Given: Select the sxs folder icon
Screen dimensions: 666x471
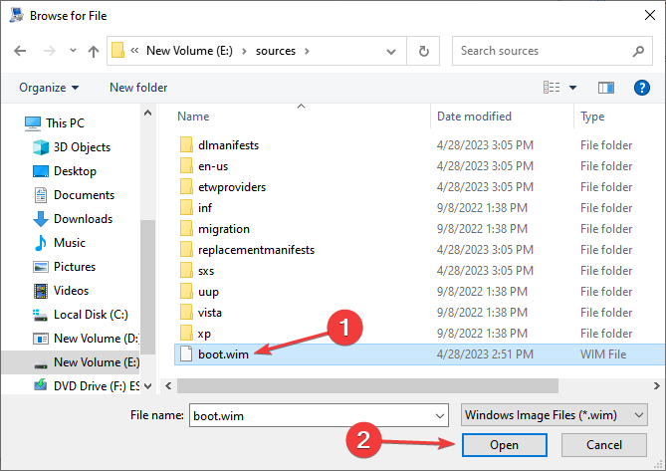Looking at the screenshot, I should (x=186, y=271).
